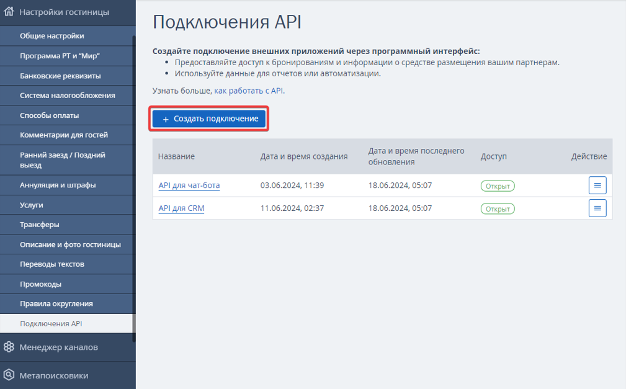626x389 pixels.
Task: Click the Метапоисковики icon
Action: pyautogui.click(x=9, y=375)
